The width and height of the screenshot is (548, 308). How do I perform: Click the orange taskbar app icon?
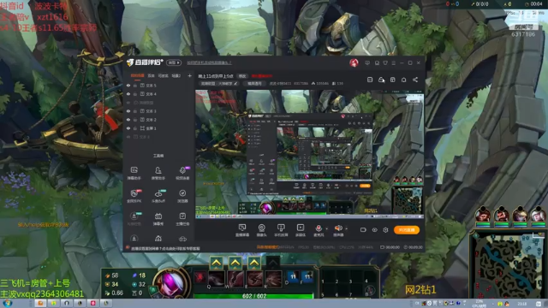pos(40,304)
